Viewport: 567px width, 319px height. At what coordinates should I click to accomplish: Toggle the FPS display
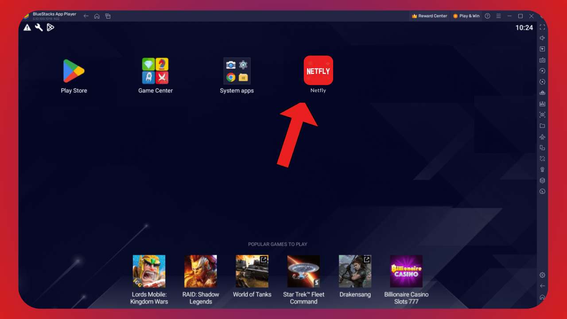click(542, 103)
